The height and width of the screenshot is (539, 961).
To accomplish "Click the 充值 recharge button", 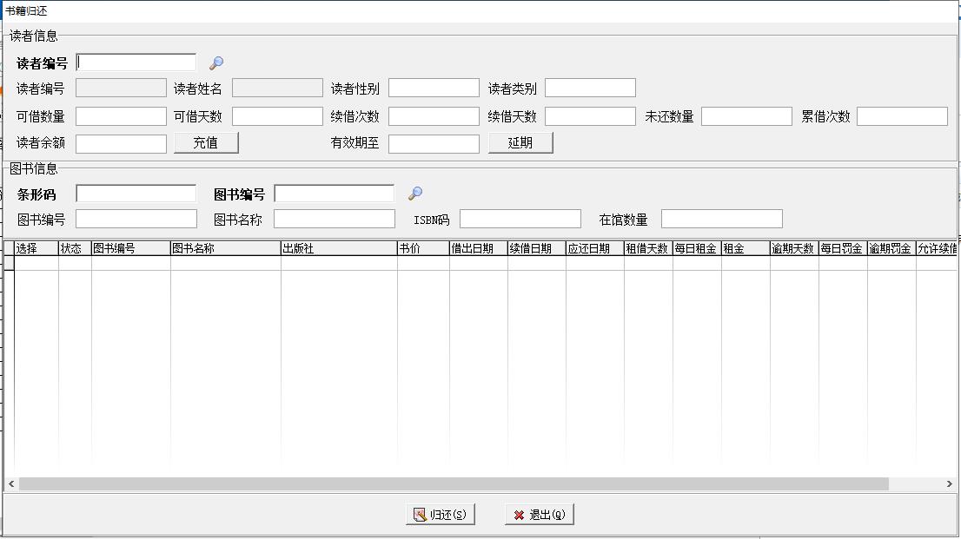I will (x=206, y=142).
